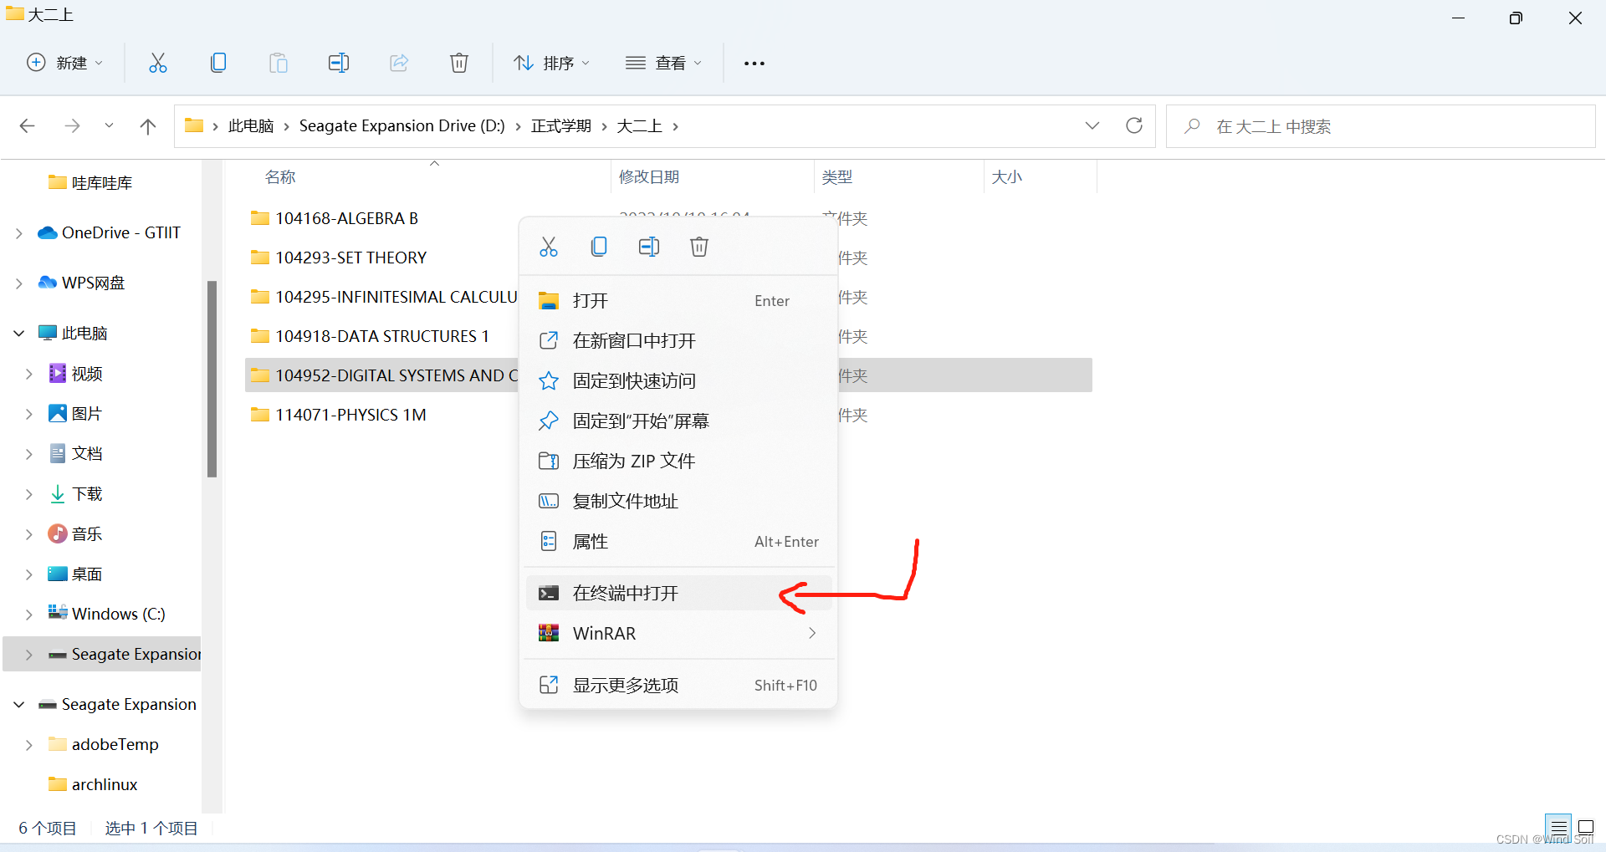1606x852 pixels.
Task: Share the selected folder using the share icon
Action: 399,63
